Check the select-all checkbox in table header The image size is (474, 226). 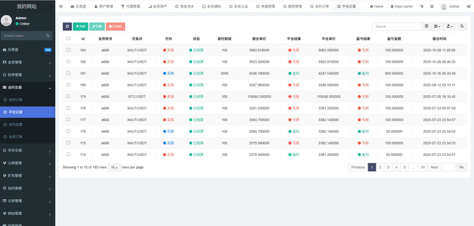[x=68, y=38]
